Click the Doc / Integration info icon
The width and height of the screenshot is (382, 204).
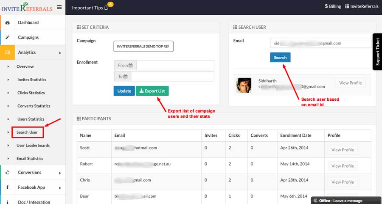[x=8, y=202]
